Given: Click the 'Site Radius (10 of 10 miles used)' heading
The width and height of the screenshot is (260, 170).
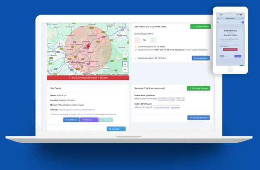Looking at the screenshot, I should 150,27.
